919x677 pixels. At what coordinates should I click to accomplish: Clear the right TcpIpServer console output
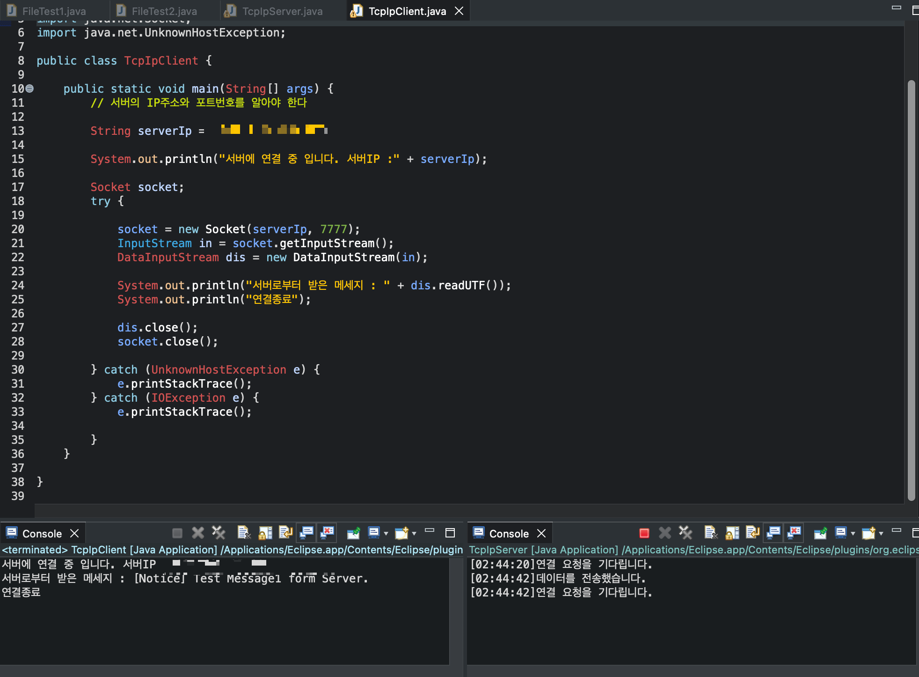tap(710, 533)
